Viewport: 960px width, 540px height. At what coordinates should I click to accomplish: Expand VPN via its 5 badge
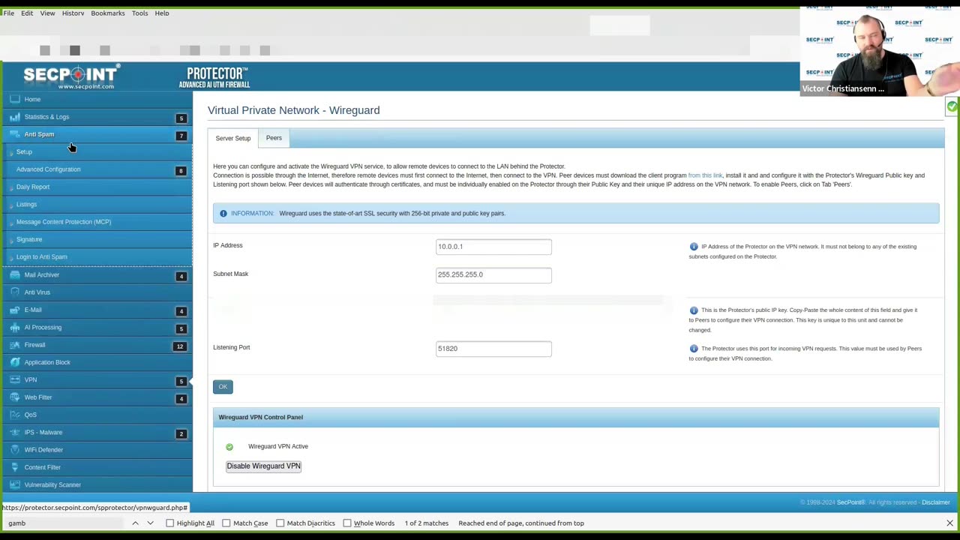pyautogui.click(x=181, y=381)
